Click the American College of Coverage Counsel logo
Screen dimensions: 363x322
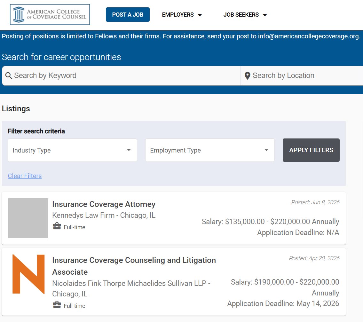pyautogui.click(x=50, y=14)
